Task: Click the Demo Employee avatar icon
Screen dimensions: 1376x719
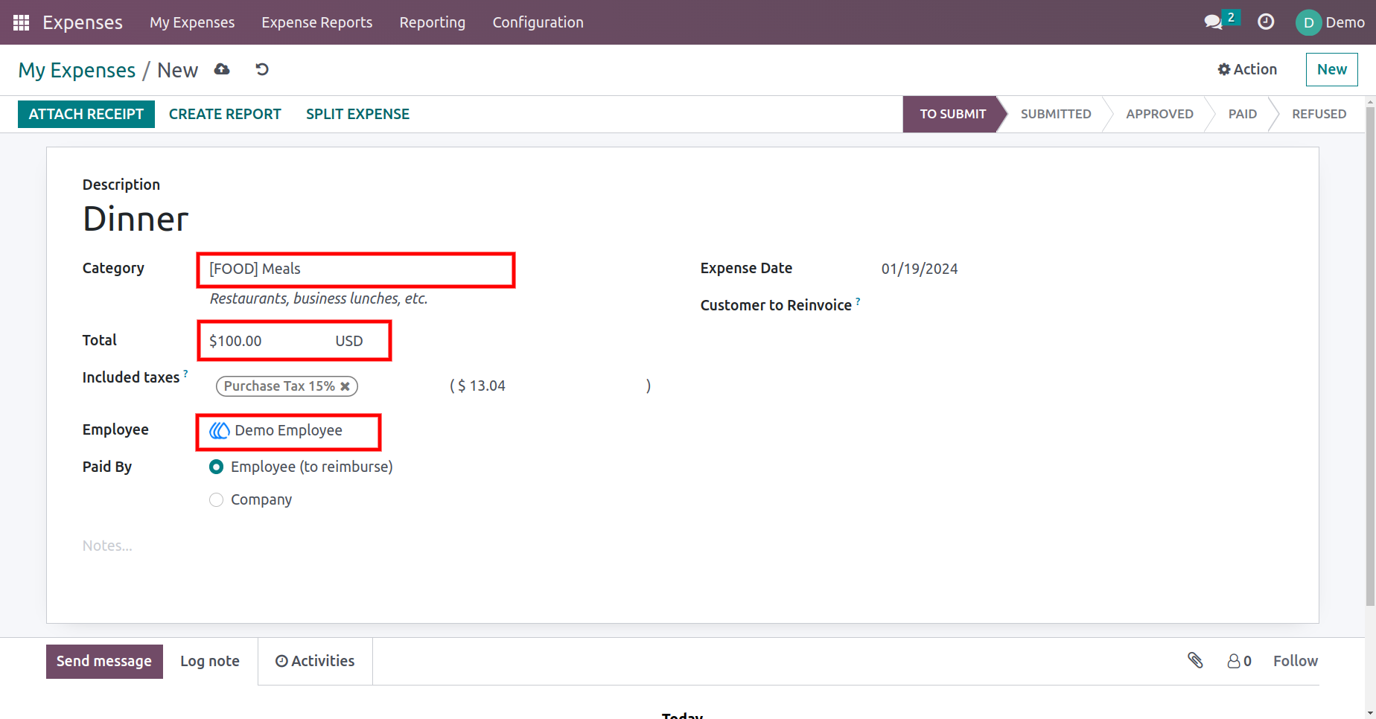Action: [219, 431]
